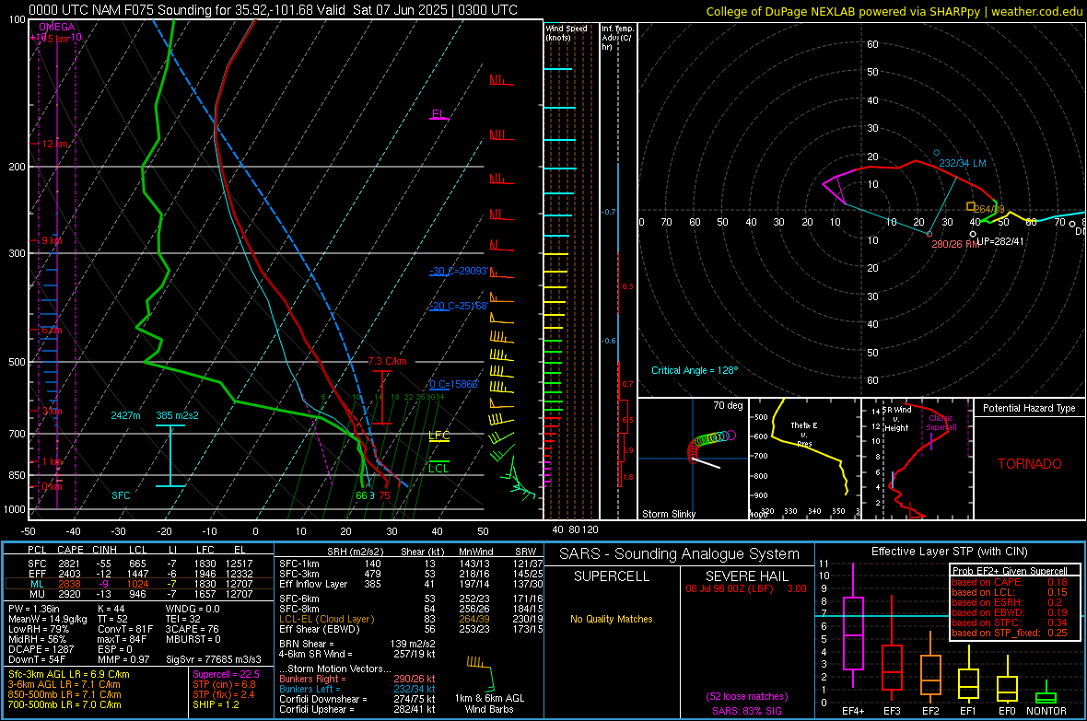Screen dimensions: 1087x721
Task: Select the magenta OMEGA label
Action: pyautogui.click(x=56, y=27)
